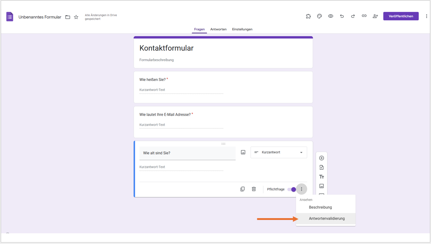The height and width of the screenshot is (244, 431).
Task: Duplicate the current question
Action: pos(242,189)
